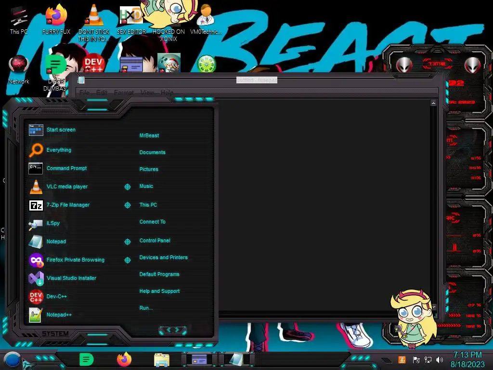Open Notepad Help menu
The width and height of the screenshot is (493, 370).
167,92
